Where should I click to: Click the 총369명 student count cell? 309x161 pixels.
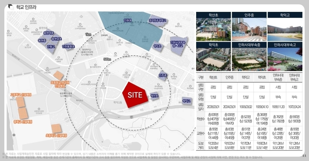262,119
